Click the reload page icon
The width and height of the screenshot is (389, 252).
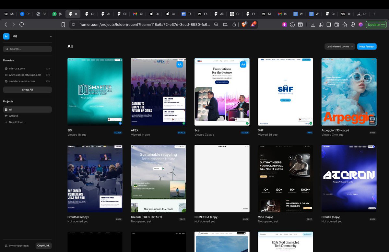pyautogui.click(x=21, y=25)
